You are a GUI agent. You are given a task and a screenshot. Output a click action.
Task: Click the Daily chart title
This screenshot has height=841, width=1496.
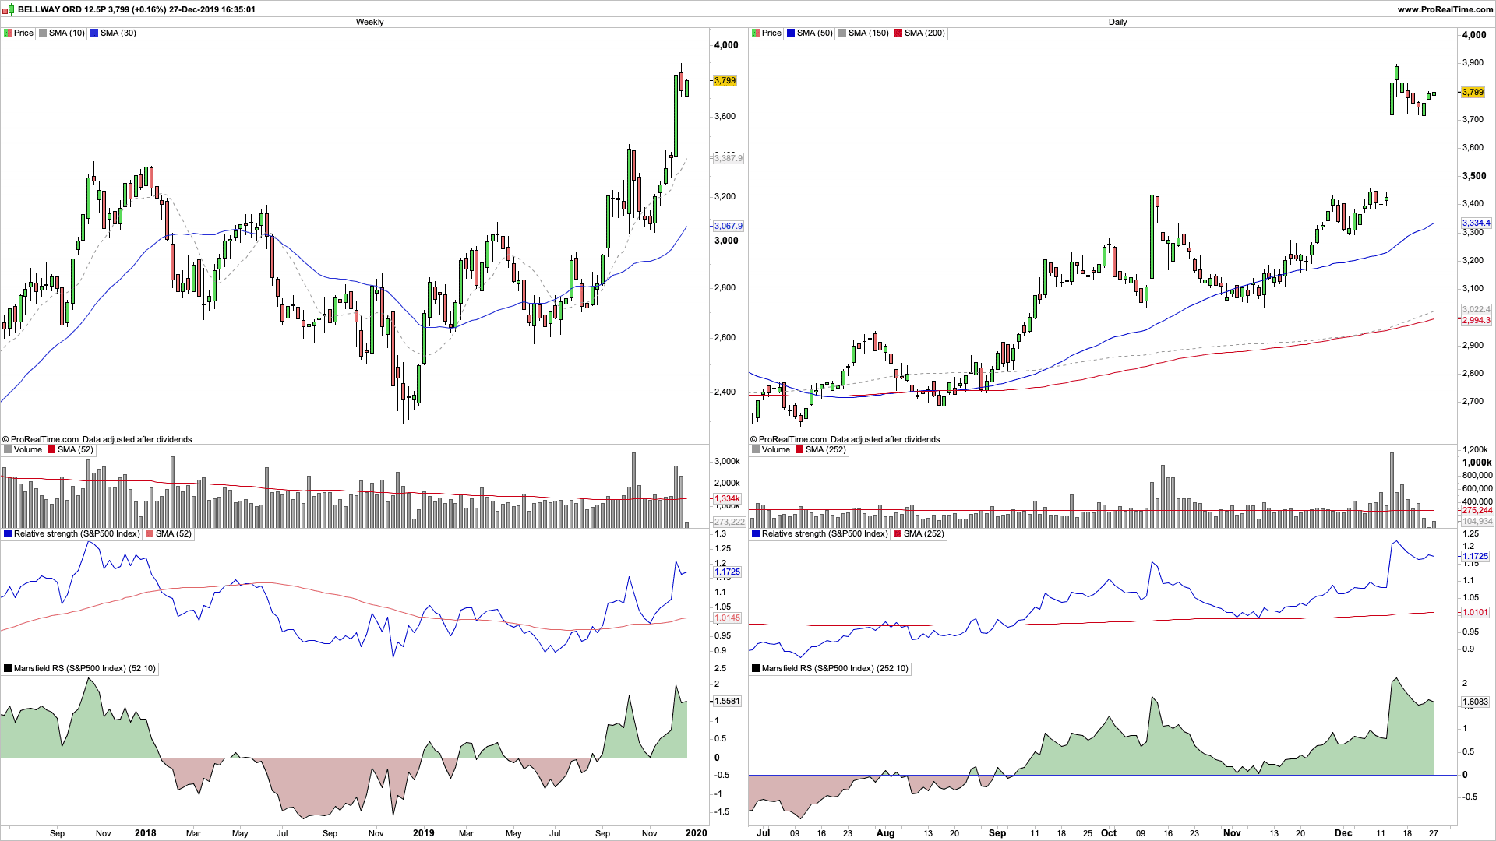pos(1117,22)
